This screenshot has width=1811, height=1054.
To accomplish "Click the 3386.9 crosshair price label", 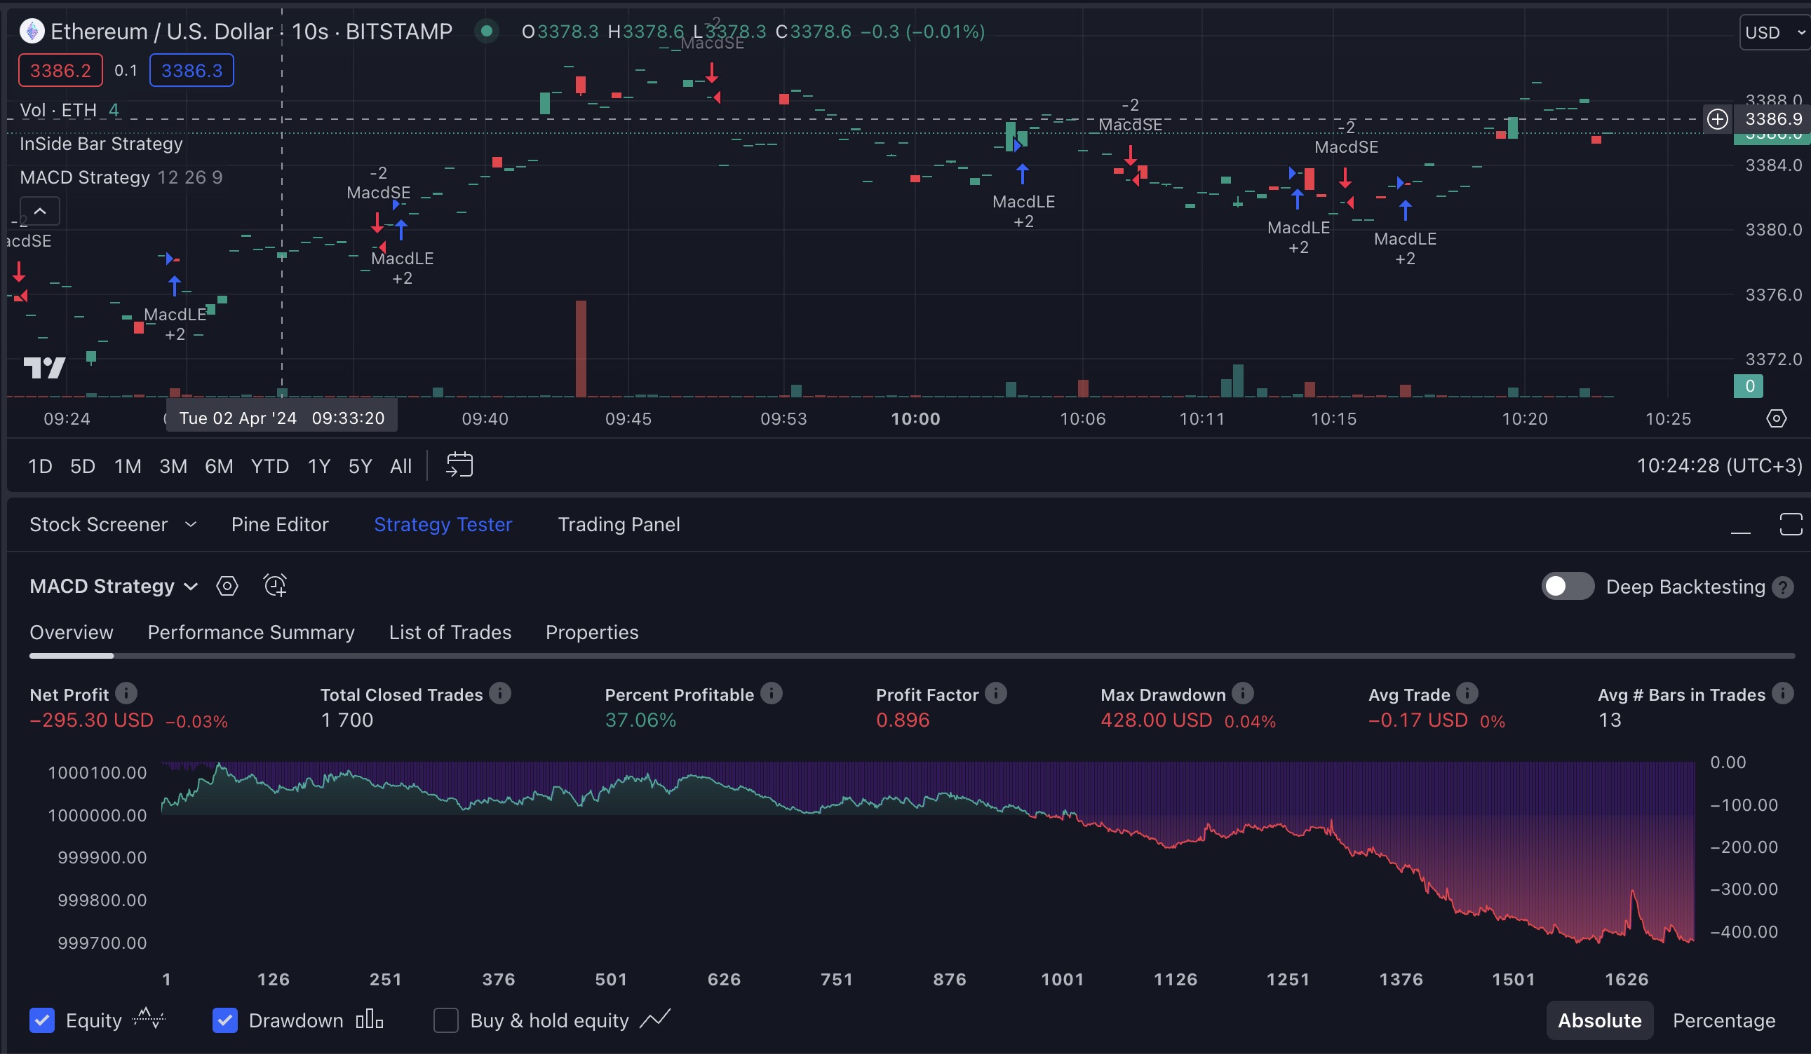I will tap(1774, 119).
